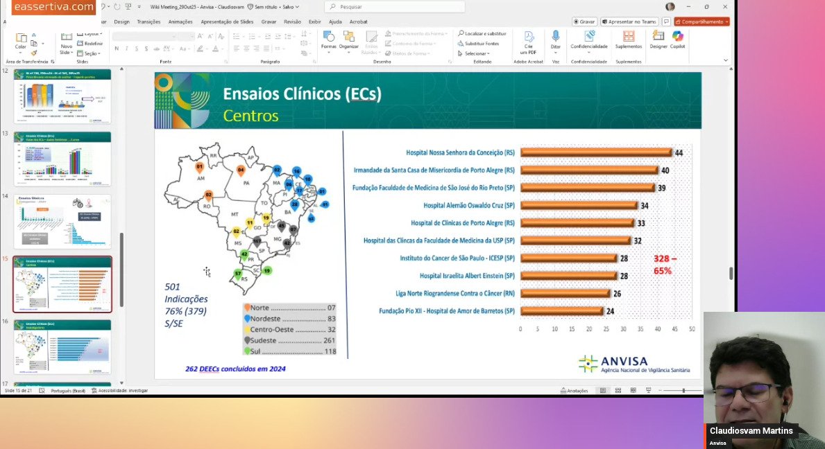825x449 pixels.
Task: Click the Copilot icon in the ribbon
Action: pos(677,39)
